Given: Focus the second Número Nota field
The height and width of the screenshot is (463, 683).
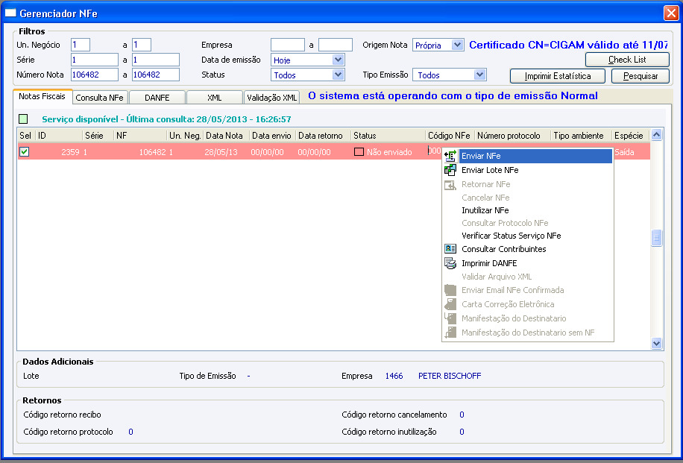Looking at the screenshot, I should (156, 75).
